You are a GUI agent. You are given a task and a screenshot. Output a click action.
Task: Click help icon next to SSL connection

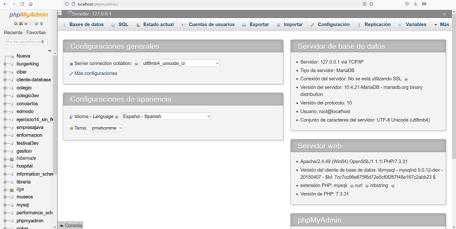pyautogui.click(x=406, y=79)
